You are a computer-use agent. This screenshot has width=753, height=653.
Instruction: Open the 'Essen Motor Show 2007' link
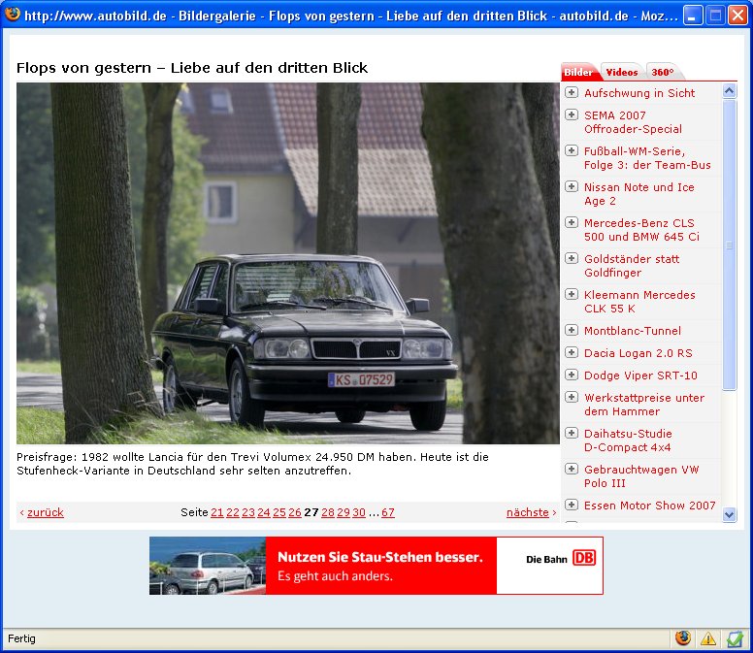[x=650, y=506]
